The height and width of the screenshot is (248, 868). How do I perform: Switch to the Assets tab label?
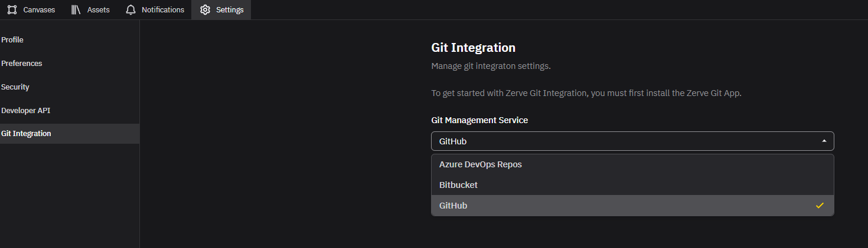pyautogui.click(x=98, y=10)
